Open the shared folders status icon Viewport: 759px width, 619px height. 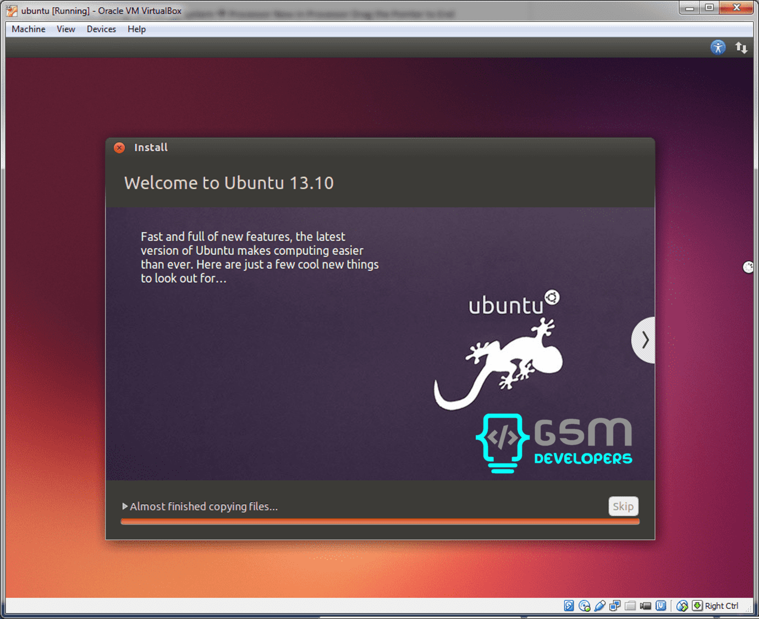[x=630, y=606]
